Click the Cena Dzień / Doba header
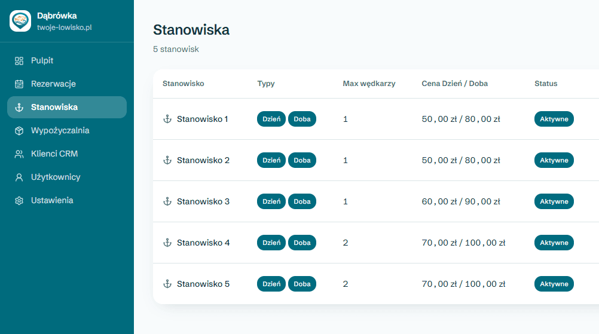Image resolution: width=599 pixels, height=334 pixels. 454,84
